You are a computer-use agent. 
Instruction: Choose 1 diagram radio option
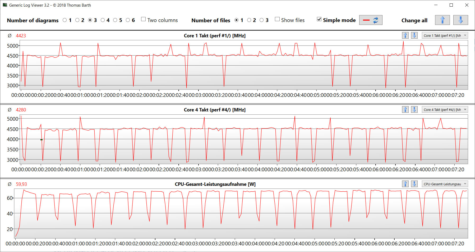click(x=65, y=20)
